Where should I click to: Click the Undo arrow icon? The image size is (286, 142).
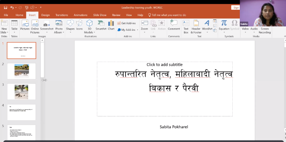[x=12, y=7]
